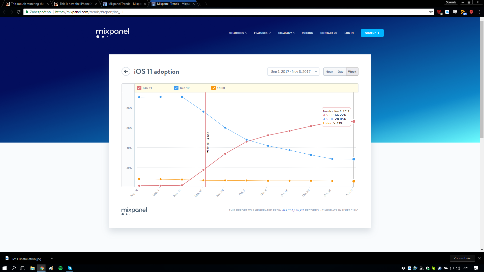Click the Sign Up button

pyautogui.click(x=372, y=33)
